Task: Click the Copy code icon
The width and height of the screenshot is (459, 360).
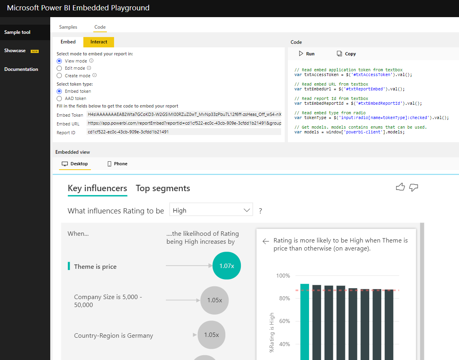Action: (339, 53)
